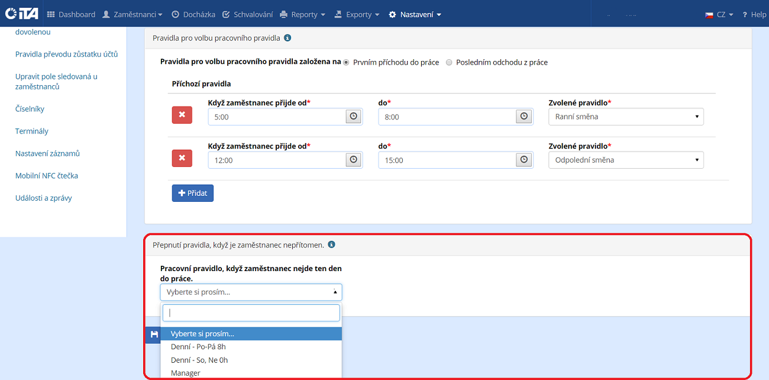Open the Reporty menu

point(302,14)
